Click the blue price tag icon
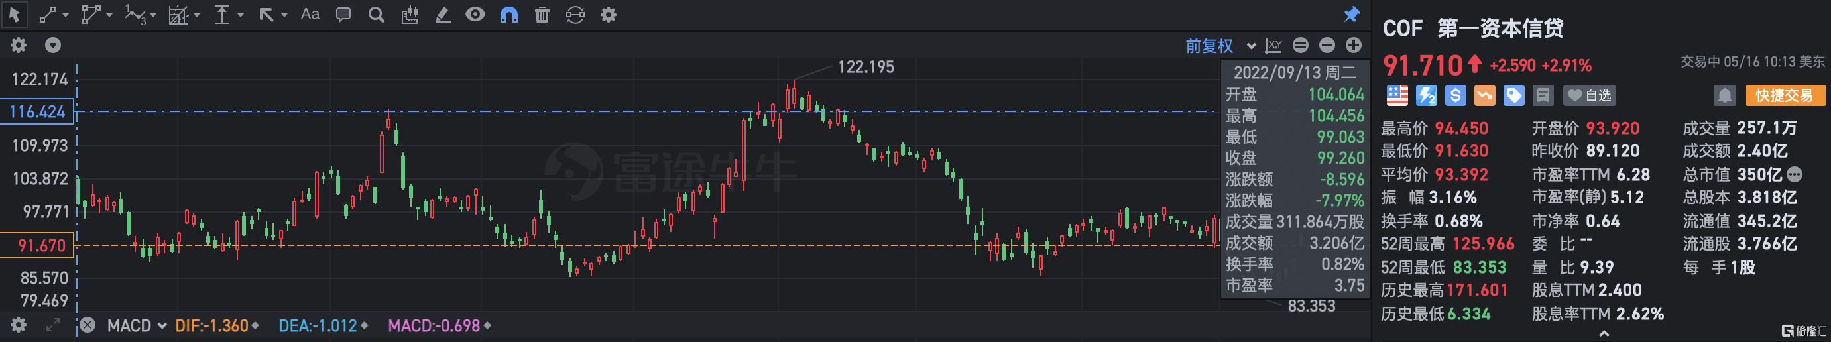This screenshot has height=342, width=1831. (x=1513, y=95)
